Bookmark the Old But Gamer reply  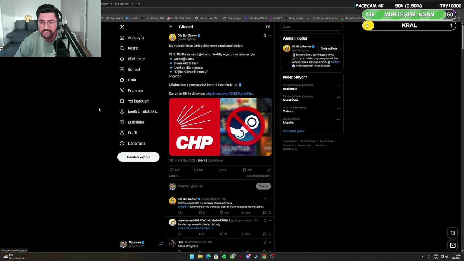[264, 212]
